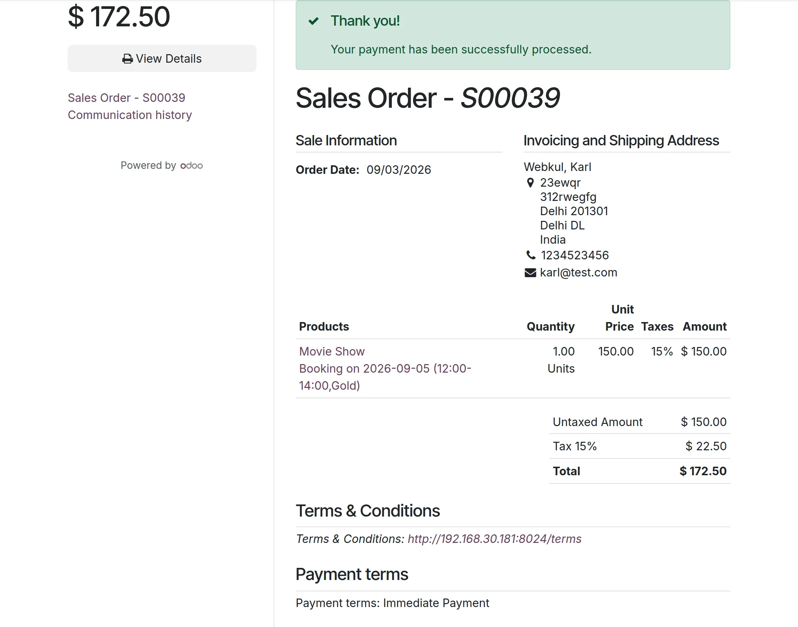
Task: Select the customer name Webkul, Karl
Action: tap(557, 167)
